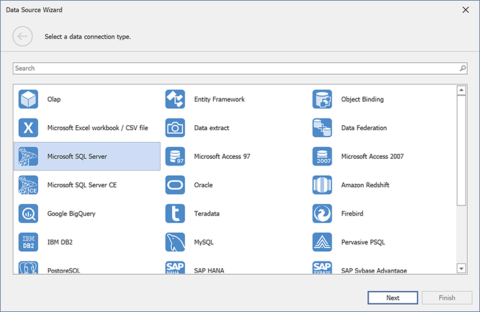Choose the Data Federation icon
Image resolution: width=480 pixels, height=312 pixels.
coord(322,128)
